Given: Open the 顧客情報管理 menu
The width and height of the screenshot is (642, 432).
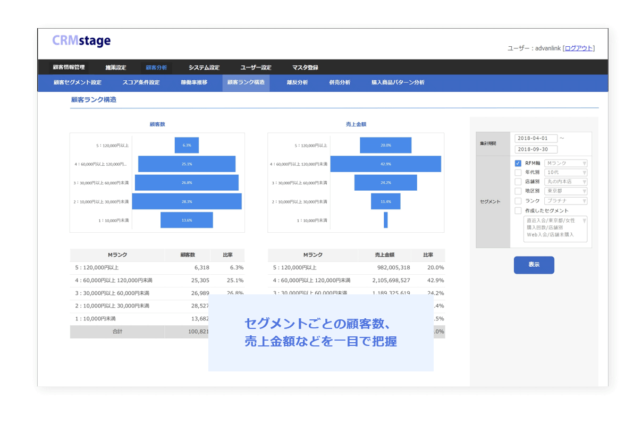Looking at the screenshot, I should pos(68,67).
